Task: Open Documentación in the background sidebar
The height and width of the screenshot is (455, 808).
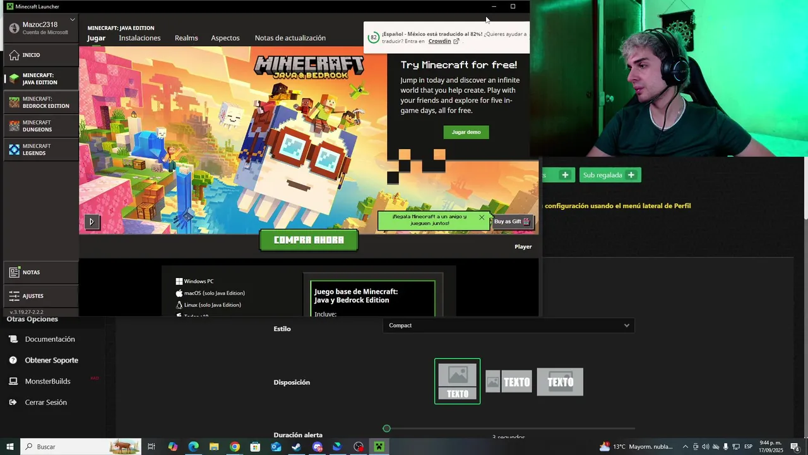Action: [50, 339]
